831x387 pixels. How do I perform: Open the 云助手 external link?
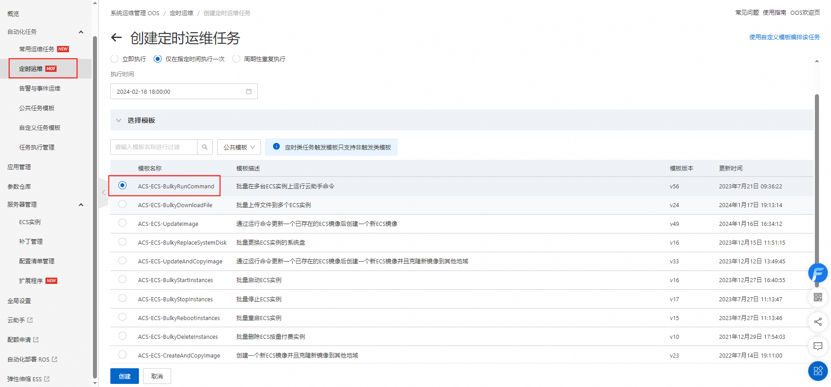tap(20, 320)
